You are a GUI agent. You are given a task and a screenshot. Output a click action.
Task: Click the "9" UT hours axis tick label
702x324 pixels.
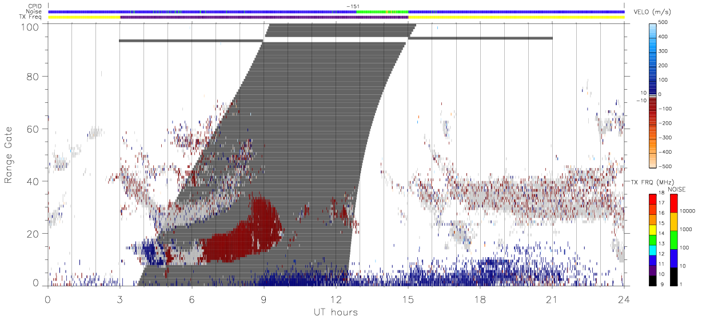(x=264, y=298)
